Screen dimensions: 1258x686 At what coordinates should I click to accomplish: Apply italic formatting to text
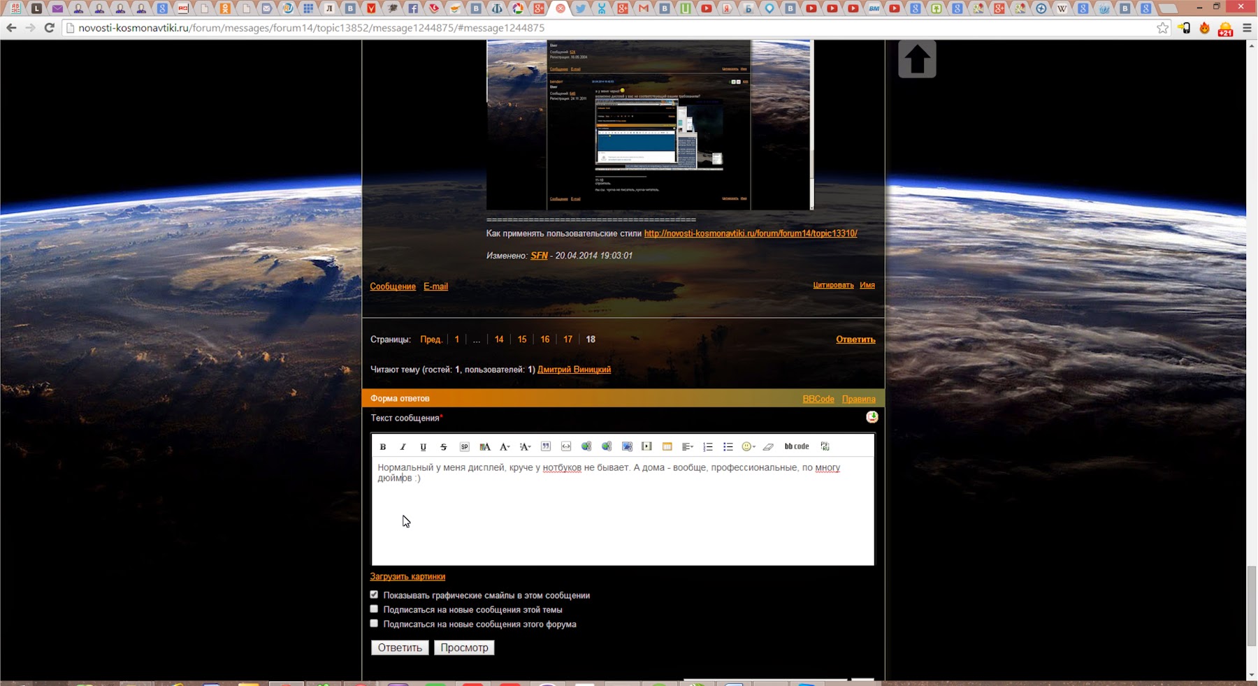[x=403, y=446]
